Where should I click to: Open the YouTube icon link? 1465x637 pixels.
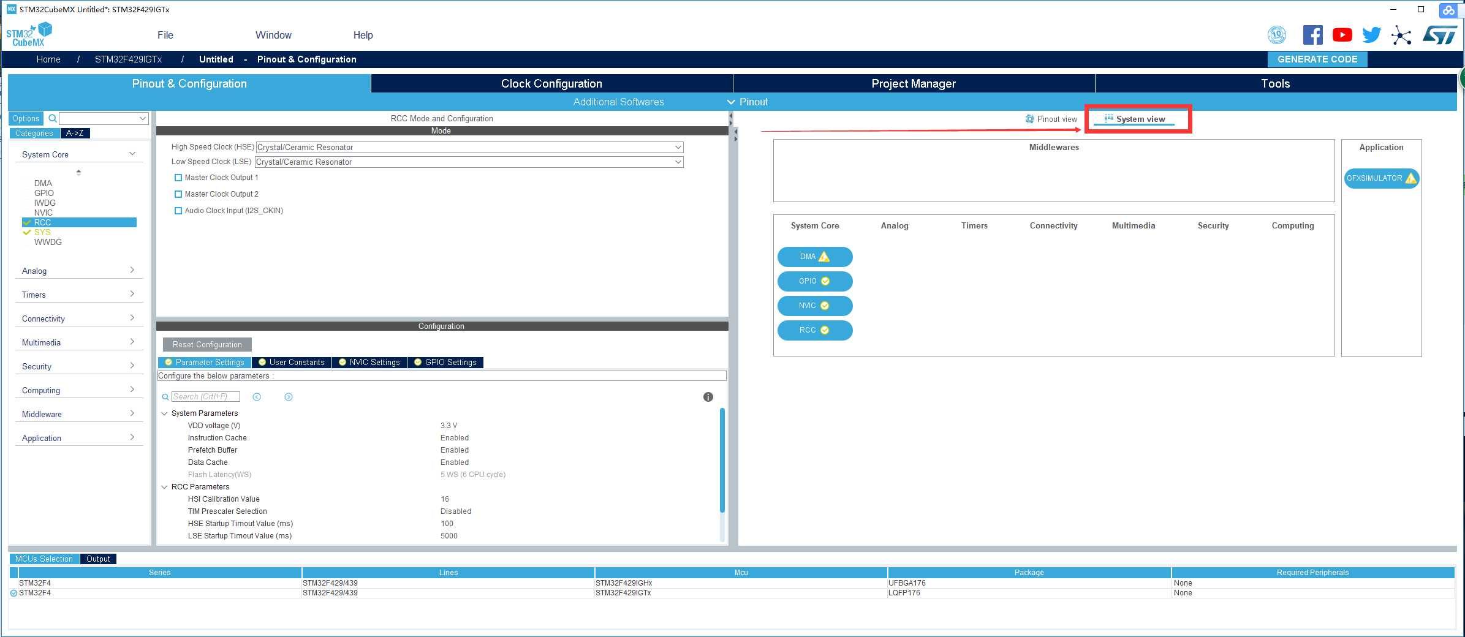tap(1342, 35)
